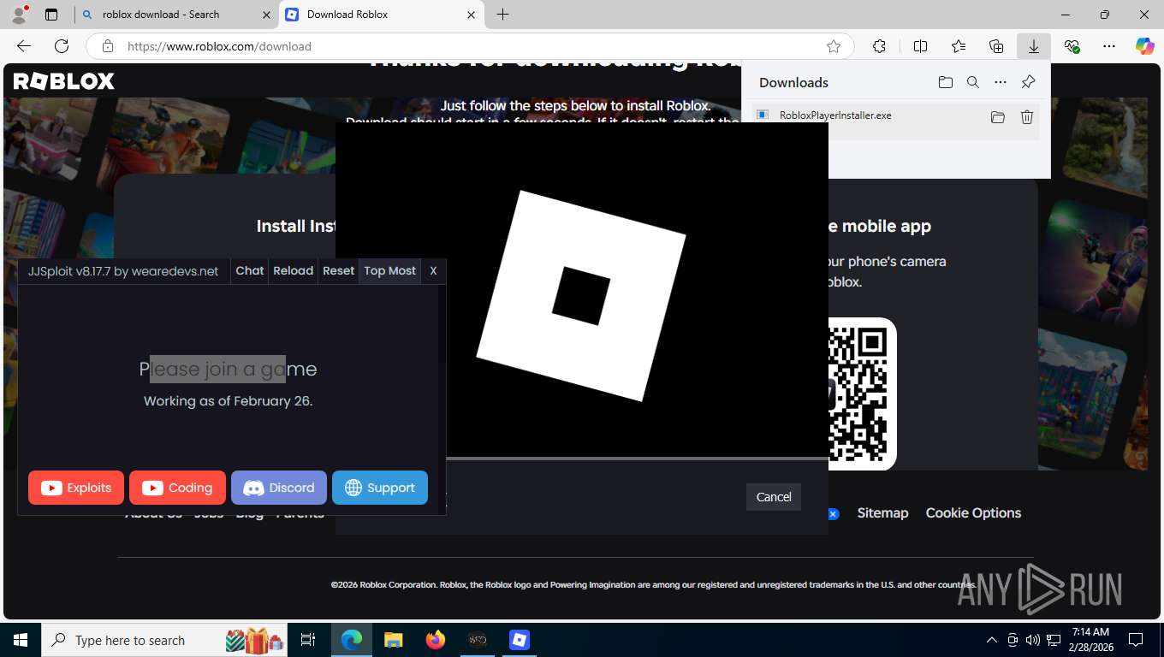The height and width of the screenshot is (657, 1164).
Task: Open the browser Extensions icon
Action: pos(879,46)
